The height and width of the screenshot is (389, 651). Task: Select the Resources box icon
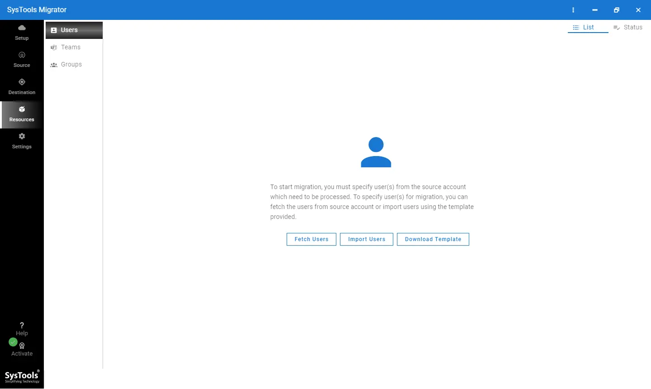[x=22, y=109]
